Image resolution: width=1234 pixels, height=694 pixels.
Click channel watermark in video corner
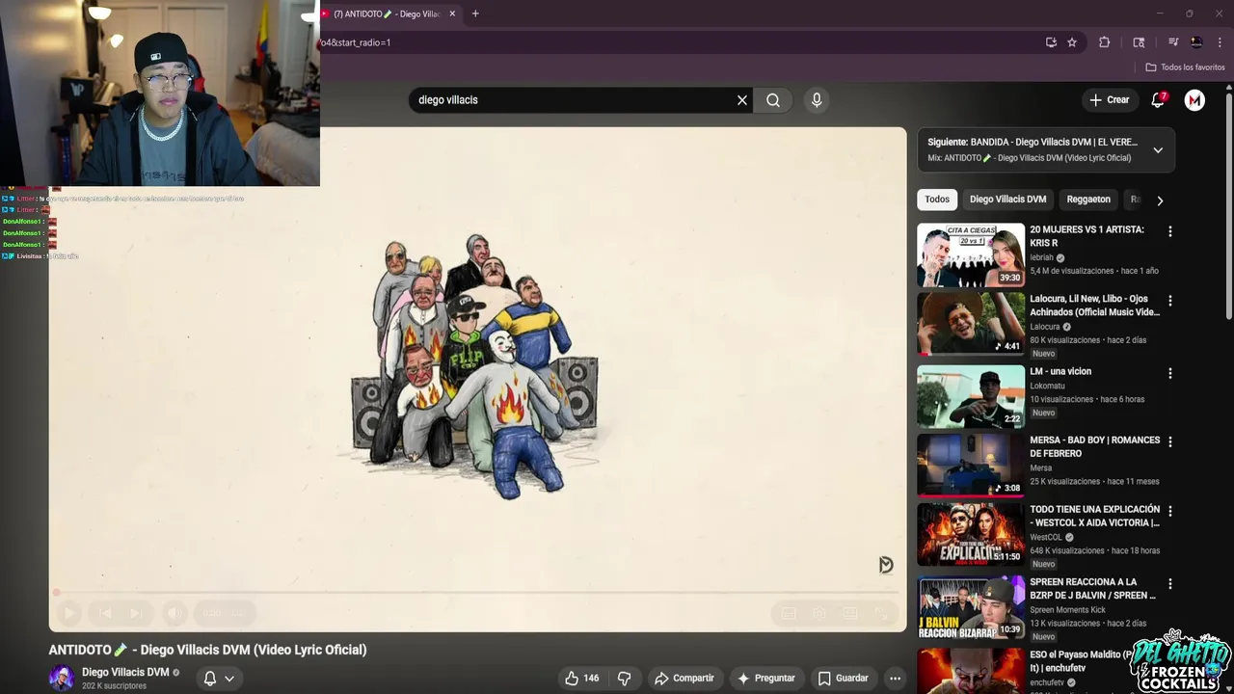pyautogui.click(x=886, y=565)
